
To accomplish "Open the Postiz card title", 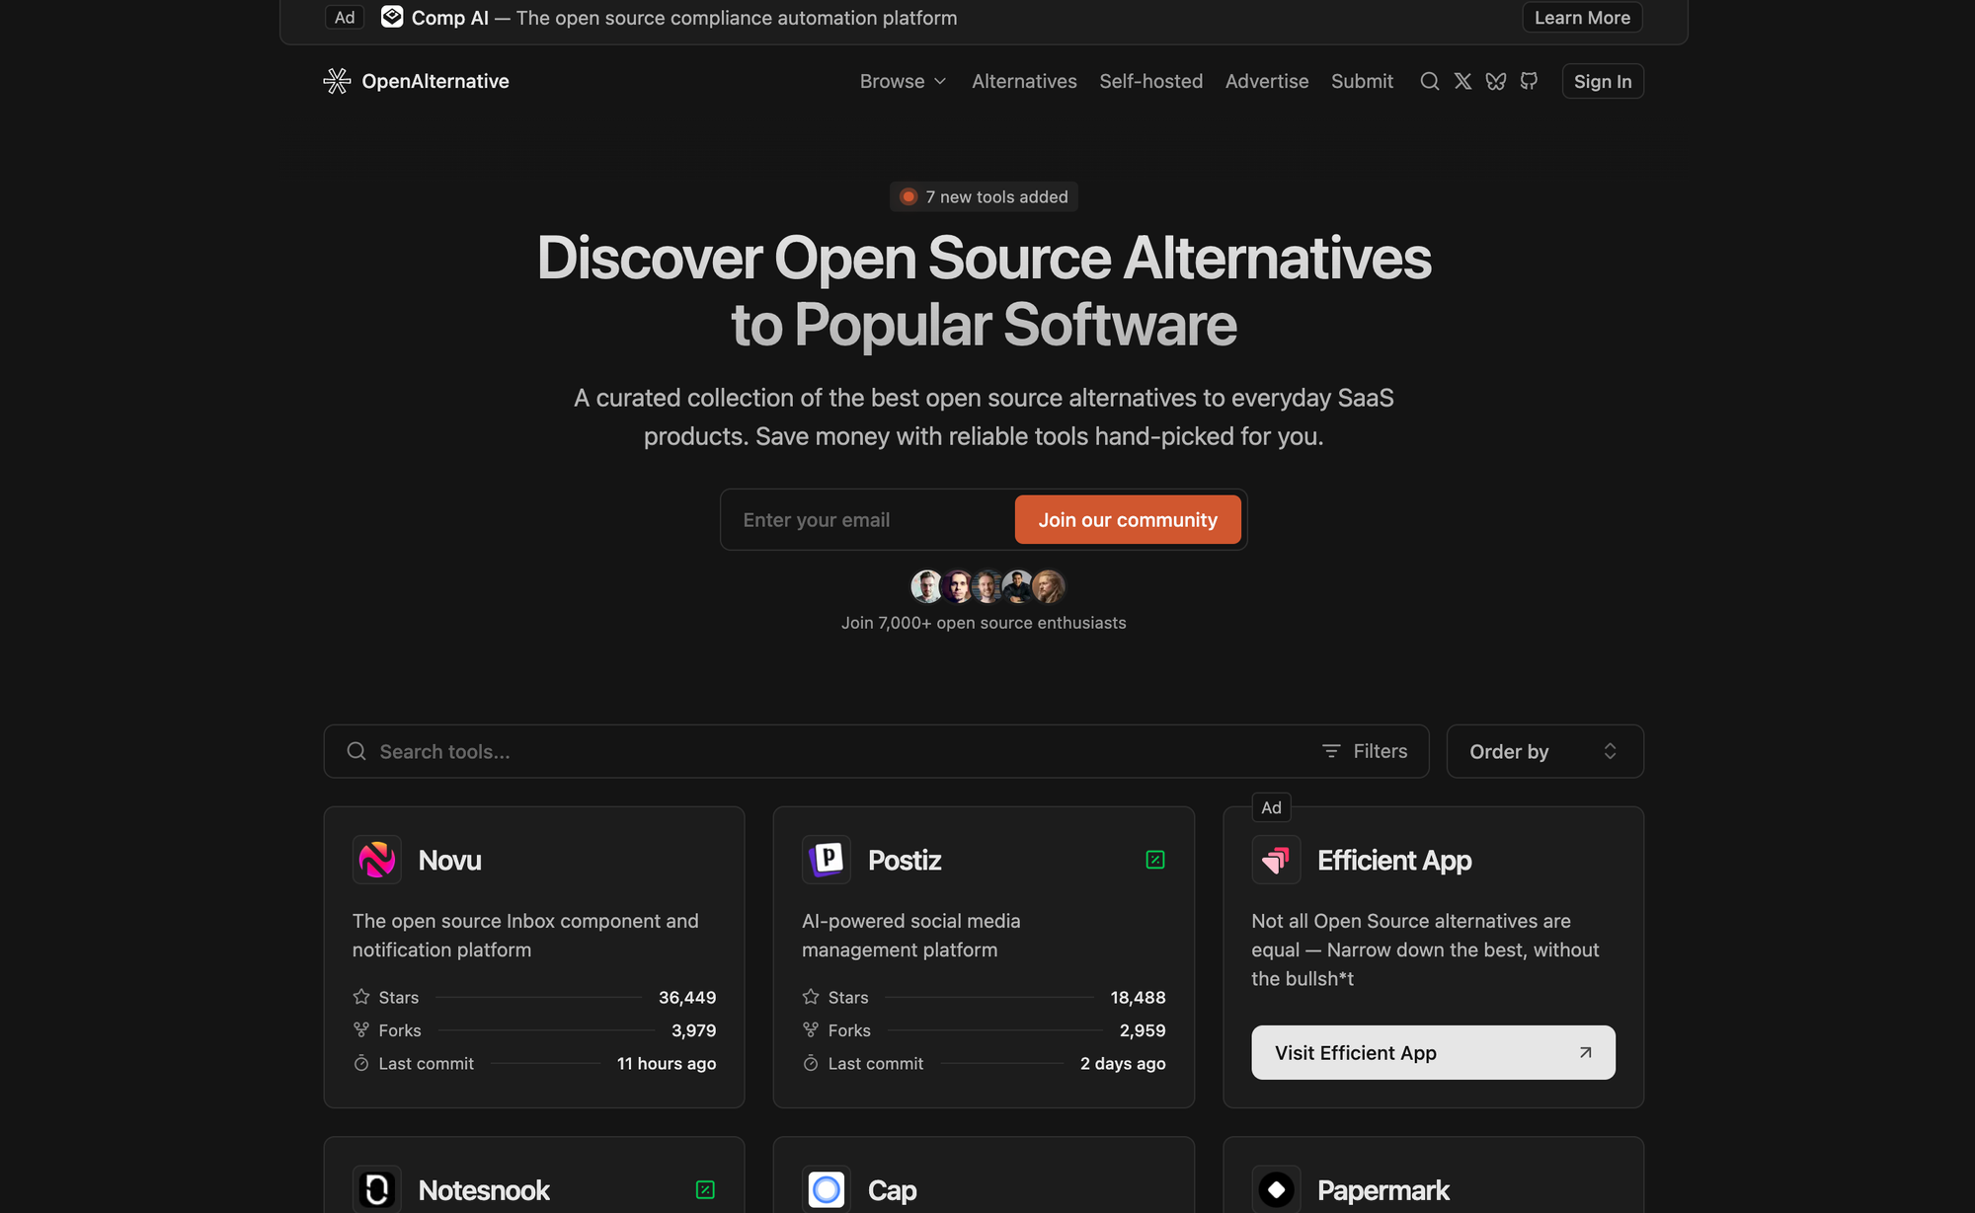I will pyautogui.click(x=905, y=860).
